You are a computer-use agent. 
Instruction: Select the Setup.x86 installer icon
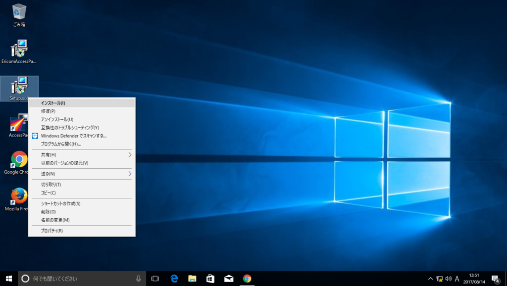click(19, 89)
